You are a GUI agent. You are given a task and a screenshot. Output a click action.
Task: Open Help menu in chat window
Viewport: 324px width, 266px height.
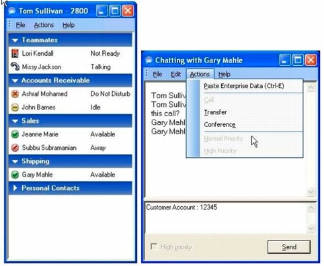(x=225, y=74)
